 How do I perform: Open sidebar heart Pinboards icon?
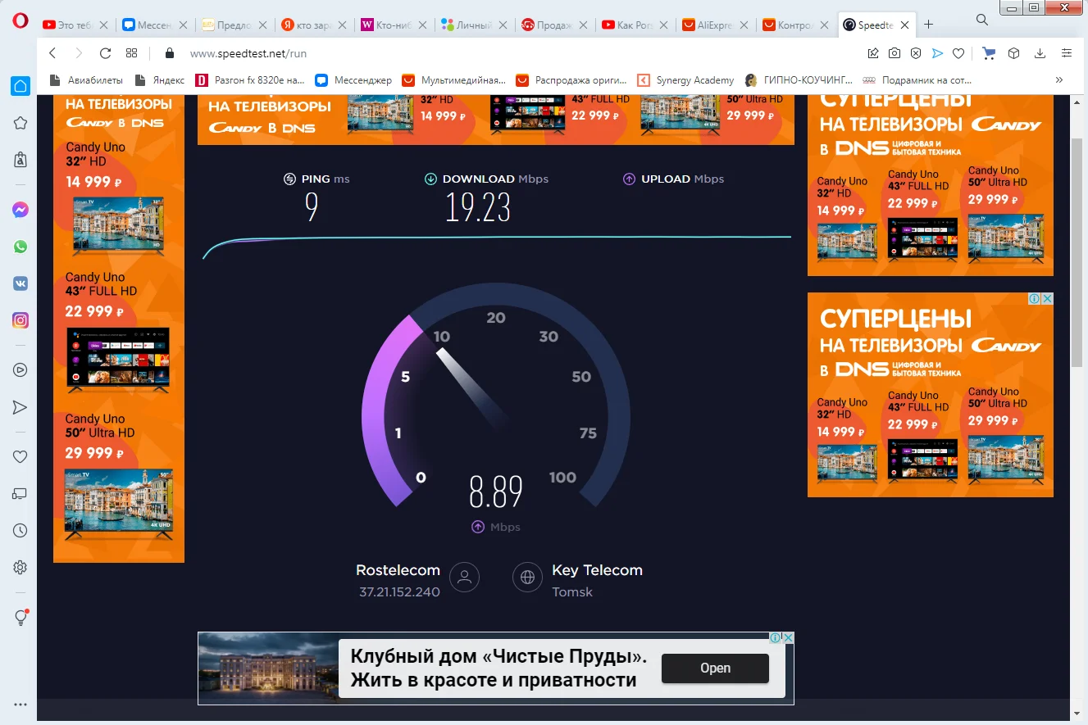pyautogui.click(x=20, y=456)
